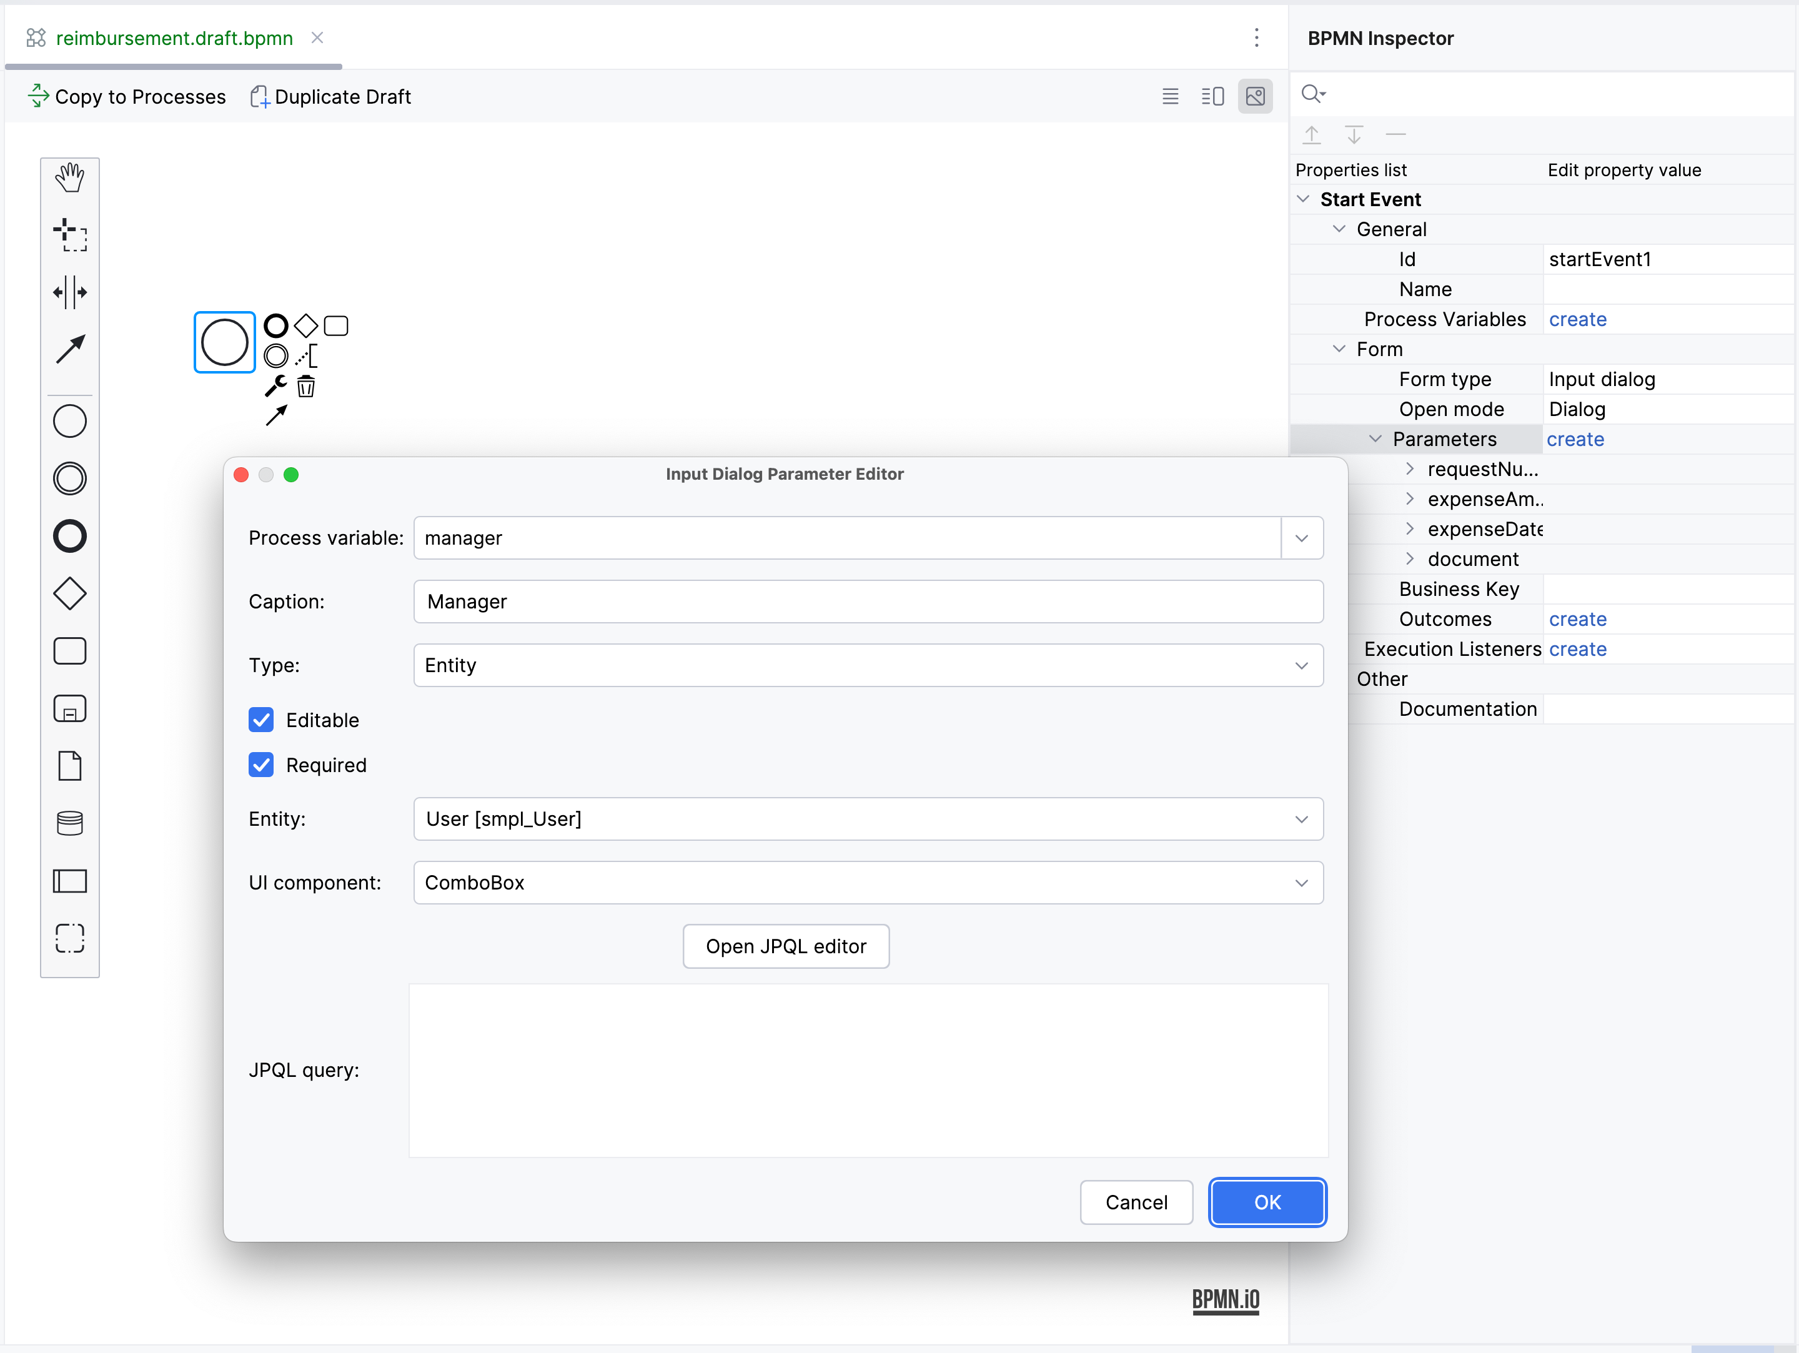Activate the space tool
Screen dimensions: 1799x1353
pyautogui.click(x=70, y=292)
